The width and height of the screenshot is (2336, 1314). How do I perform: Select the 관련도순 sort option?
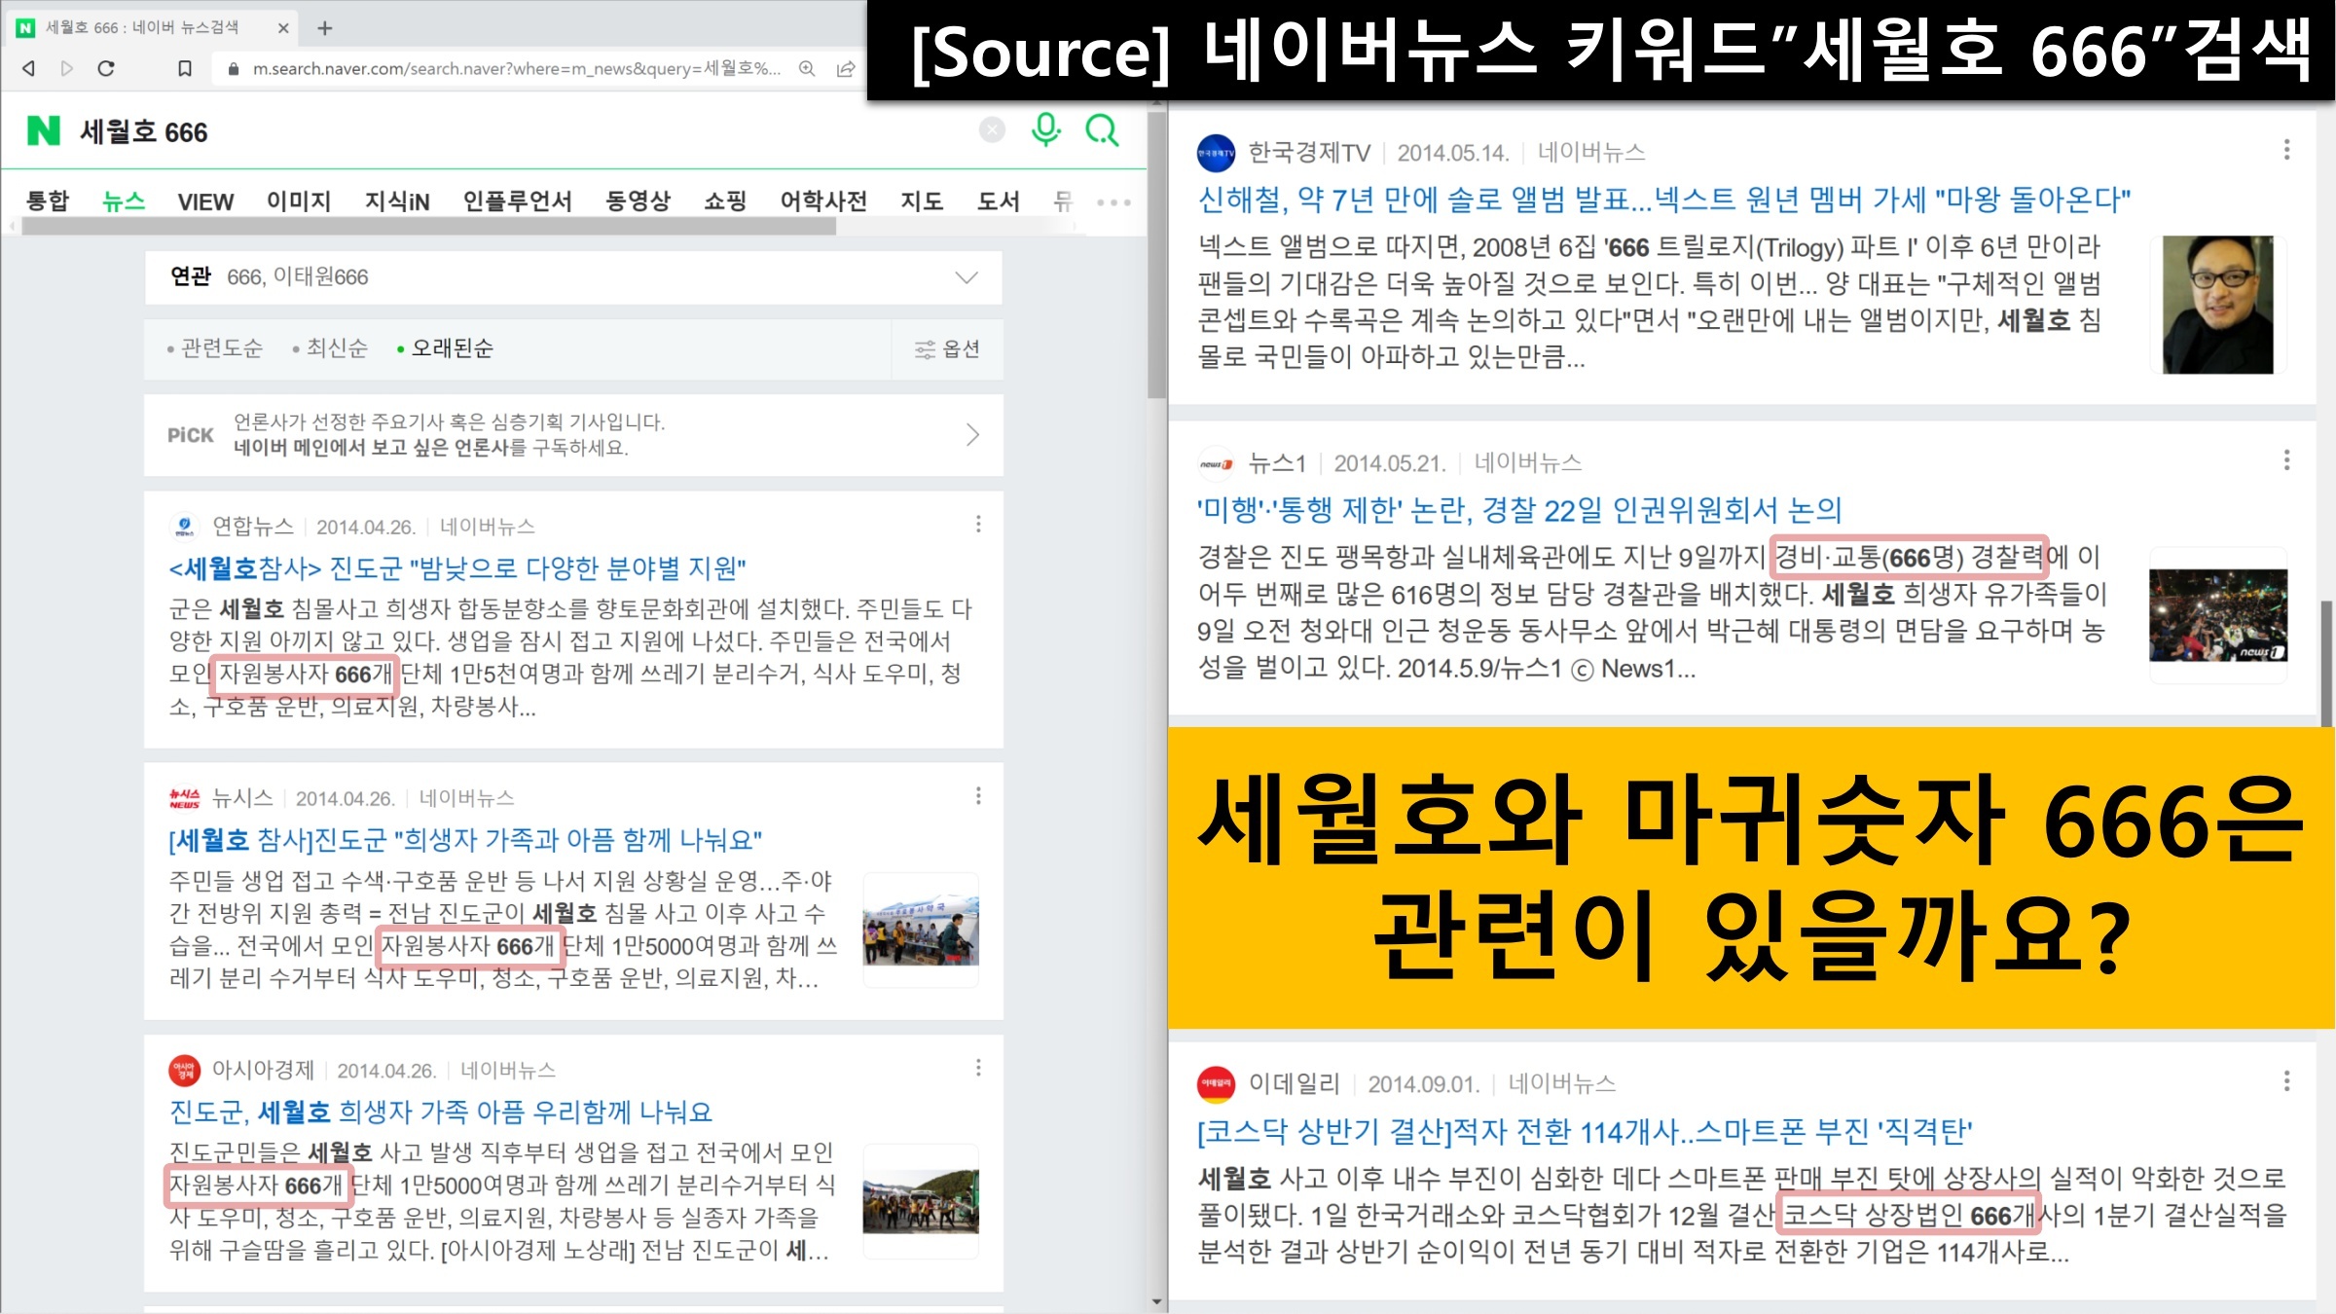(x=221, y=348)
